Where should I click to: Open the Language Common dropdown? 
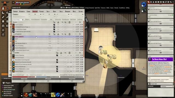167,86
